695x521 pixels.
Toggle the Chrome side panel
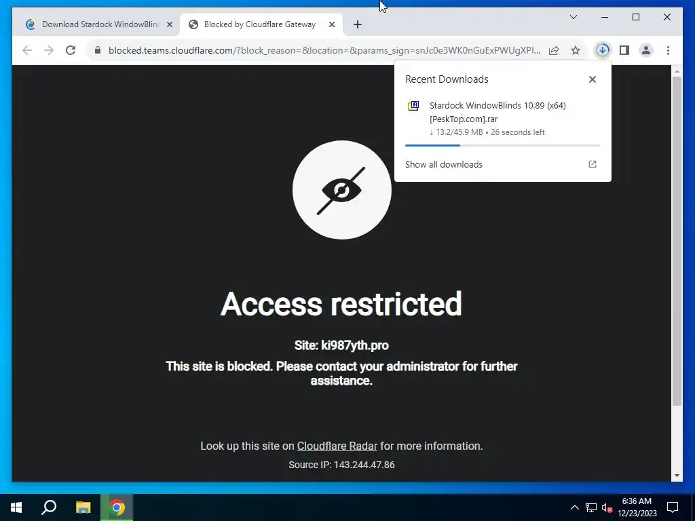[624, 50]
